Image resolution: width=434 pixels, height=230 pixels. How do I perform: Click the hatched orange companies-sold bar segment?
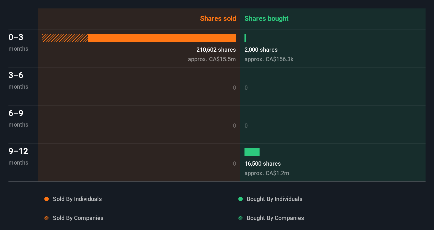[65, 38]
